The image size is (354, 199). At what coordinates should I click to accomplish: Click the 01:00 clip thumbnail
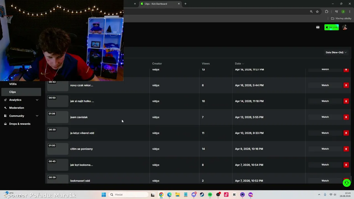click(x=58, y=149)
